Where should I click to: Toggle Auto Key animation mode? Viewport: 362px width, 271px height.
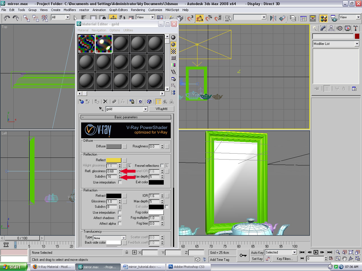pos(257,253)
